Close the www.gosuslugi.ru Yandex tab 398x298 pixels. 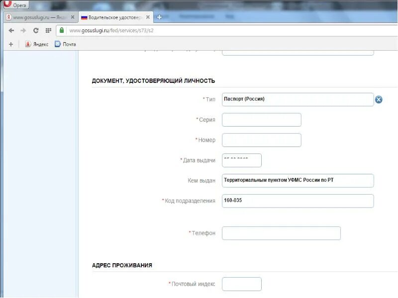click(x=73, y=17)
